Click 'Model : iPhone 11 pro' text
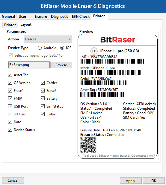This screenshot has height=185, width=166. 98,68
